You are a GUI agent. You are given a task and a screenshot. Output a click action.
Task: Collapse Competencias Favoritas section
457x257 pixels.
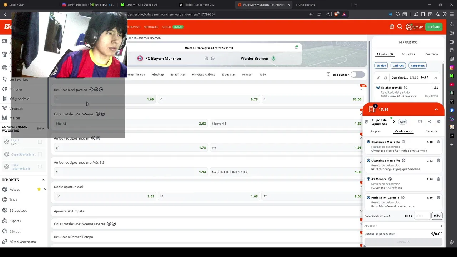tap(43, 128)
